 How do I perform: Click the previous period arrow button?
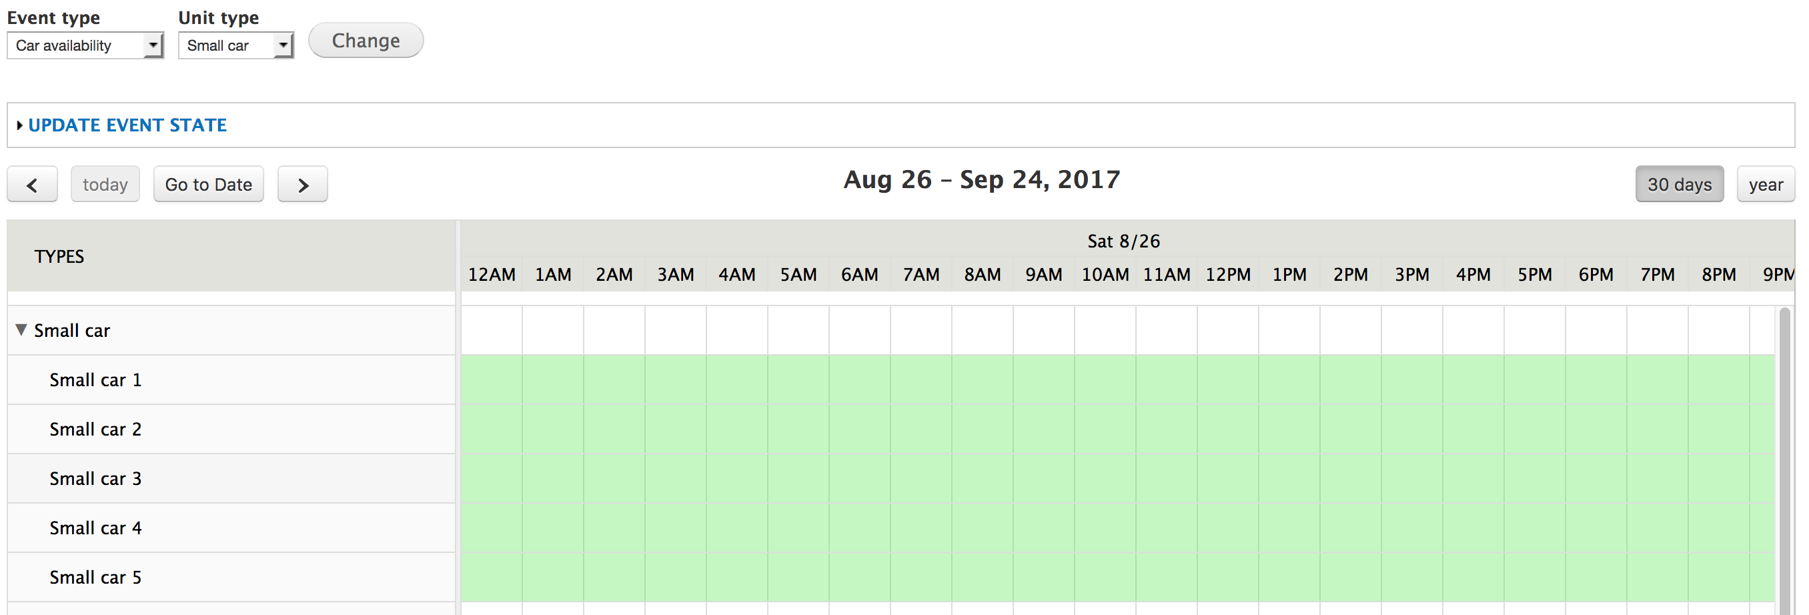point(31,185)
